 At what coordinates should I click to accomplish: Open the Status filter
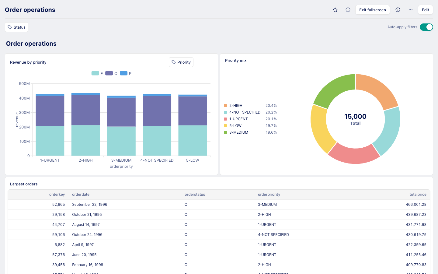coord(17,27)
